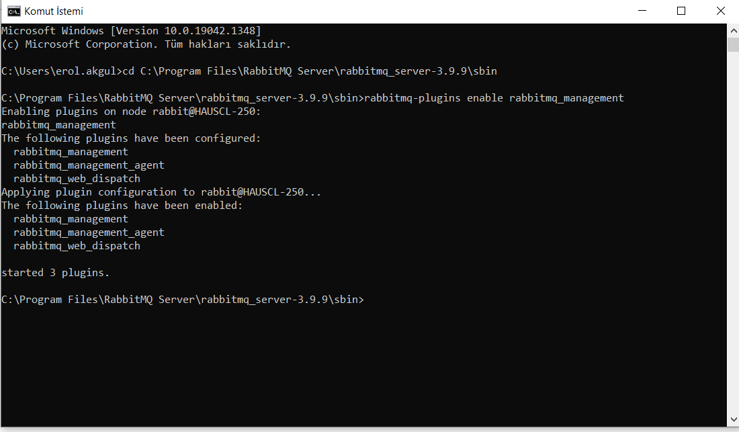The width and height of the screenshot is (739, 432).
Task: Open the Command Prompt system menu icon
Action: click(x=13, y=11)
